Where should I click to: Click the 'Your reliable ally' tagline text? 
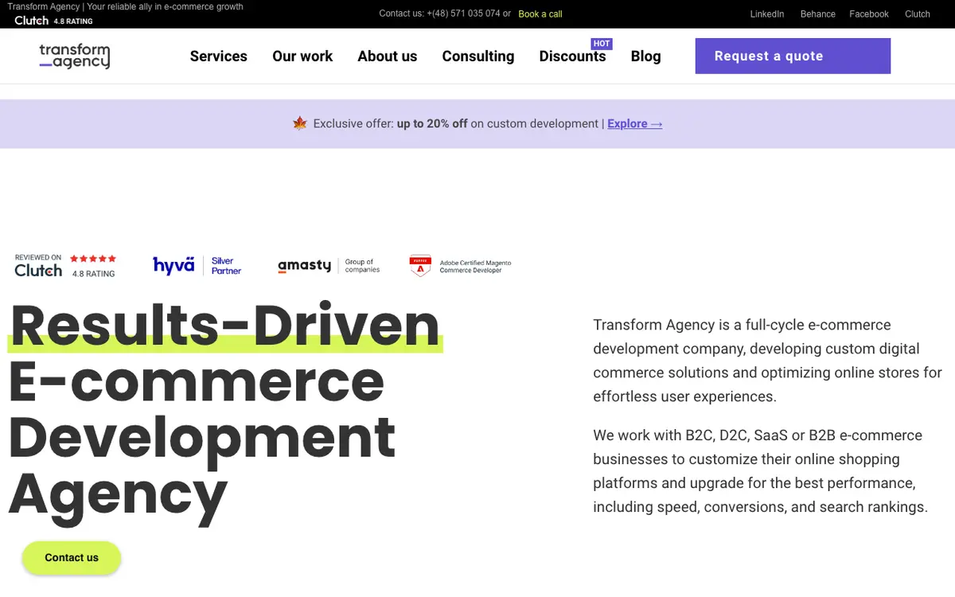(165, 7)
